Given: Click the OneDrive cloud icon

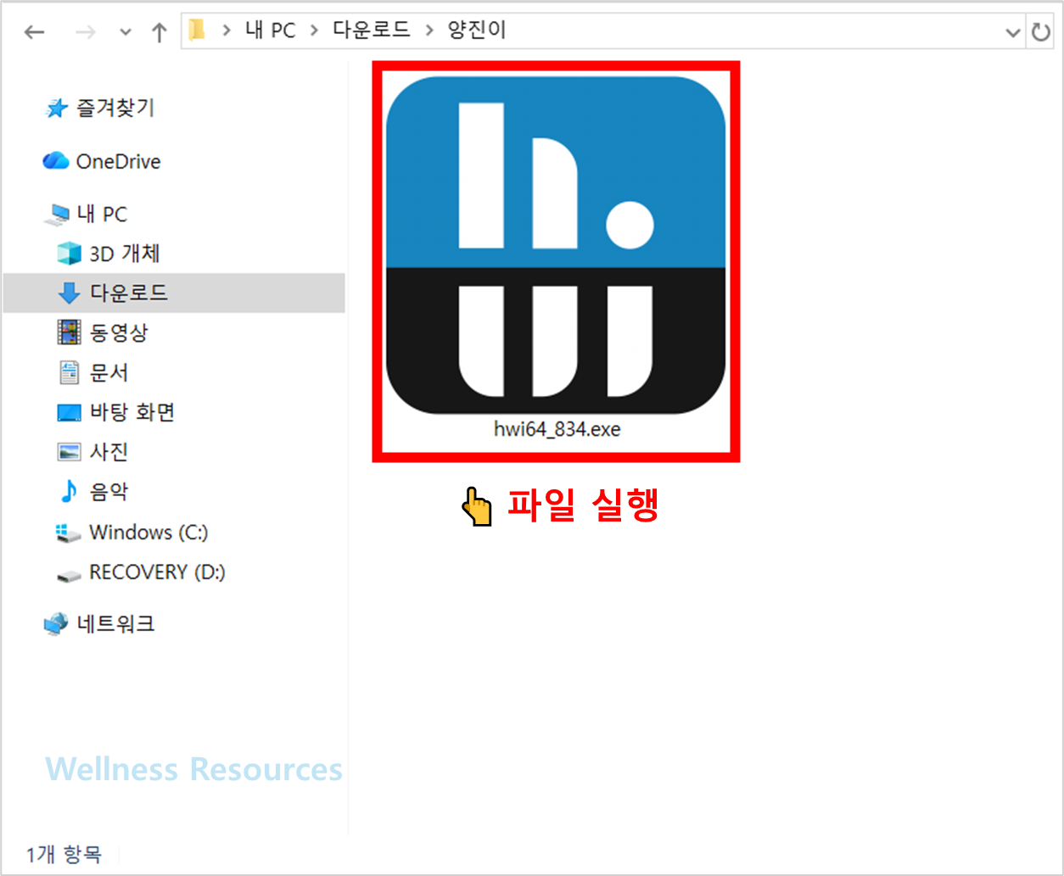Looking at the screenshot, I should 56,160.
